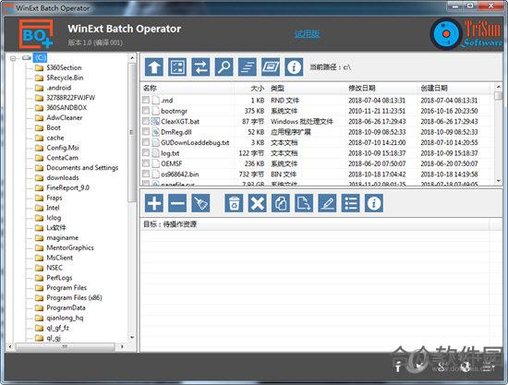Viewport: 508px width, 385px height.
Task: Click the invert selection swap-arrows icon
Action: coord(200,67)
